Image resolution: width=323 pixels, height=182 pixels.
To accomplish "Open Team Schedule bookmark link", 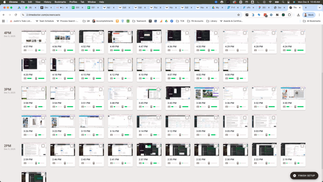I will click(x=44, y=21).
